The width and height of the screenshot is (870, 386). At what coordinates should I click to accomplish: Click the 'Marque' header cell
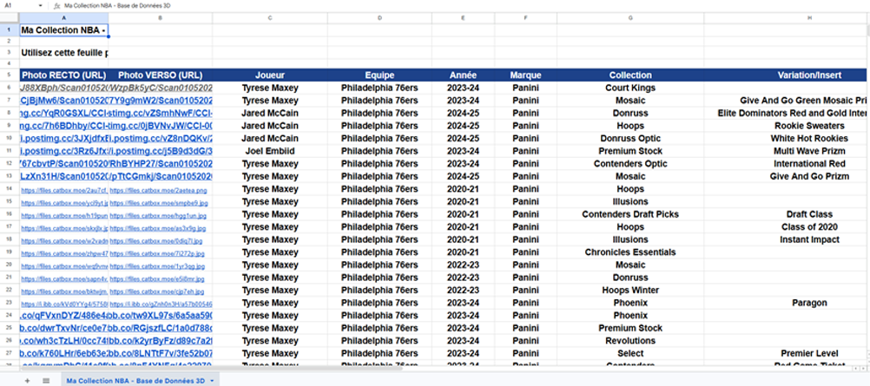pyautogui.click(x=525, y=75)
